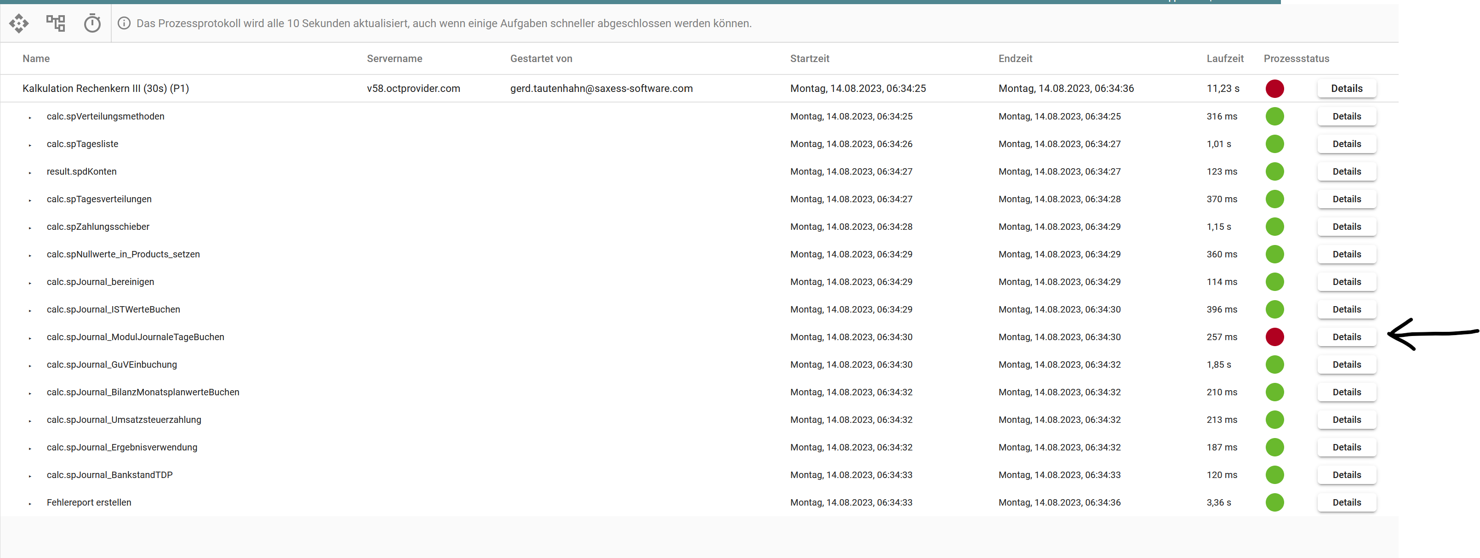Click the Laufzeit column header

click(1224, 58)
